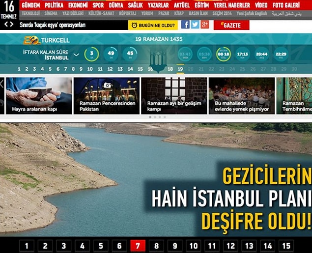Select Ramazan day 15 in calendar

pyautogui.click(x=141, y=69)
